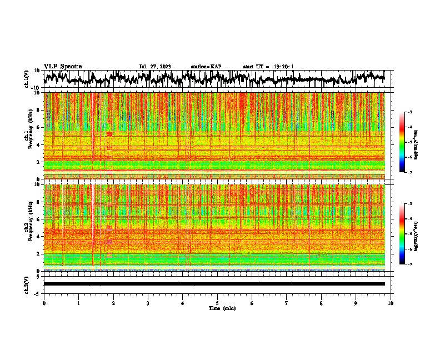Click the "-3" tick on ch.1 colorbar
The height and width of the screenshot is (340, 440).
tap(410, 112)
